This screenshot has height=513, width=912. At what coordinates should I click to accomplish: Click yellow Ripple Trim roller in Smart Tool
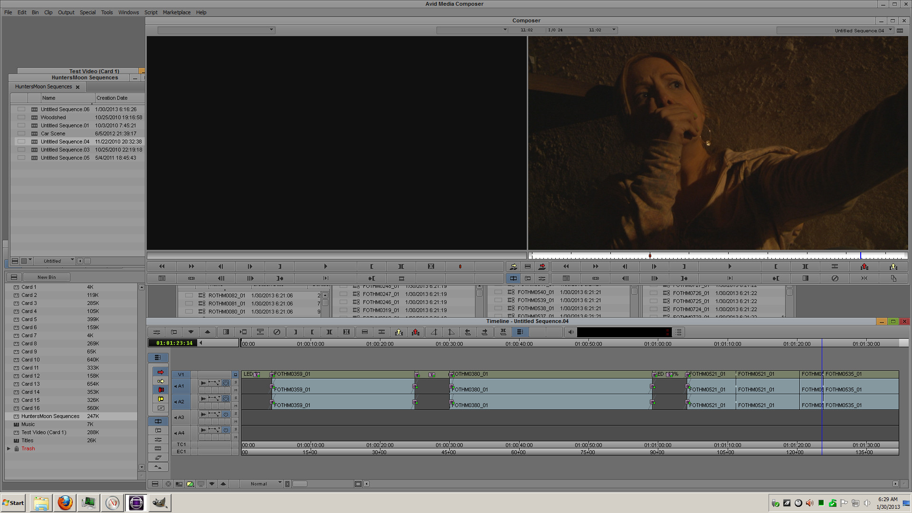click(161, 399)
